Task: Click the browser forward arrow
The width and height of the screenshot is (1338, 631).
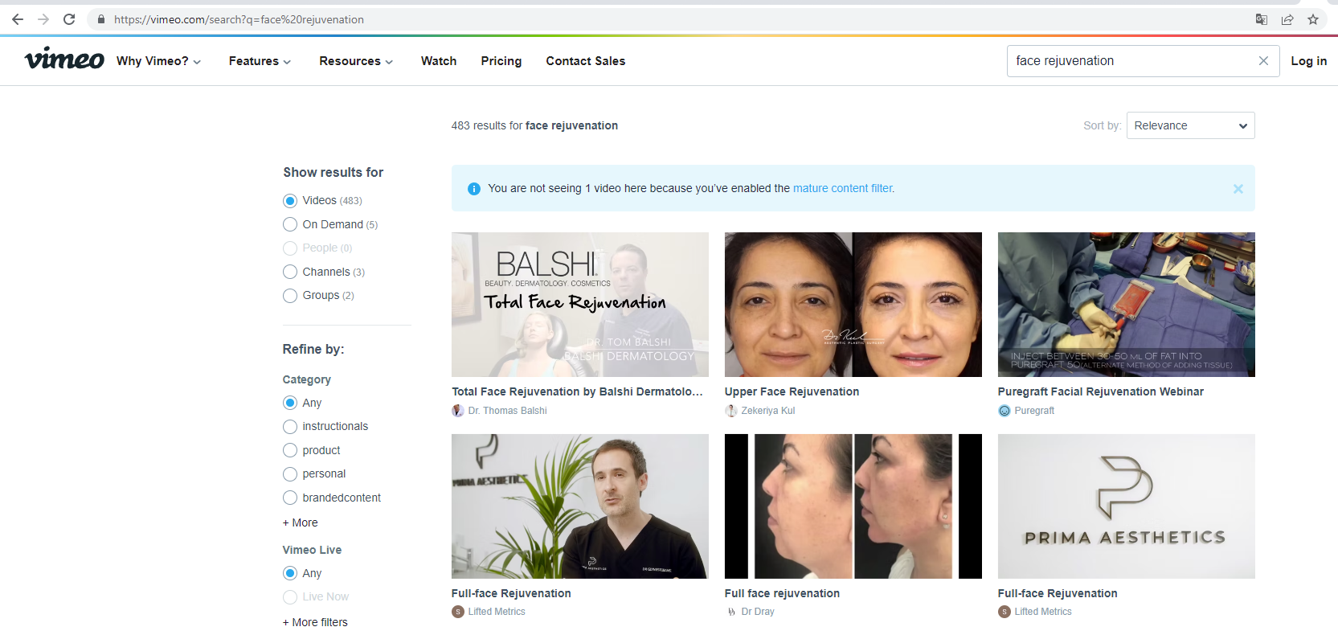Action: click(x=43, y=19)
